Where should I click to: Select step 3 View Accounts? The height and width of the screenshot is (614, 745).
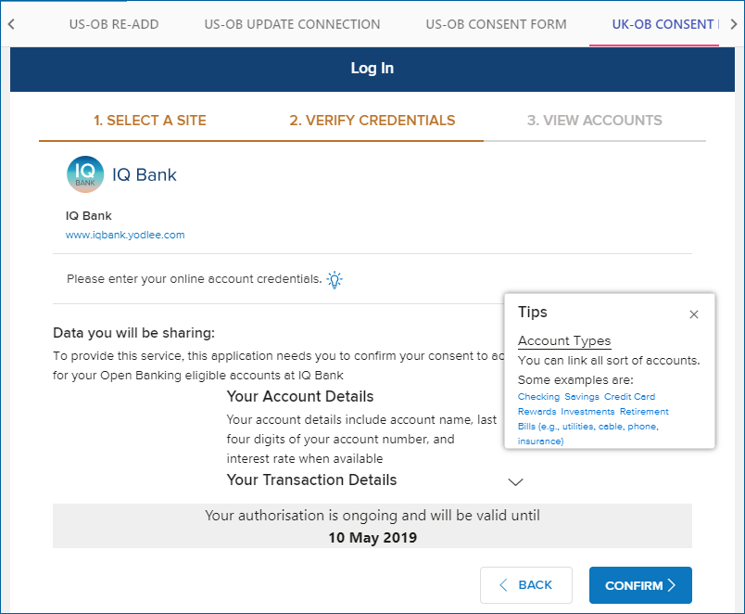594,121
